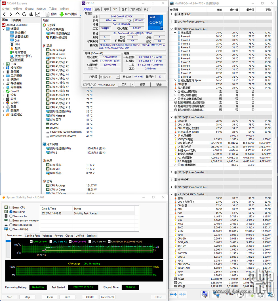Click the 温度 thermometer section header
This screenshot has height=301, width=278.
(x=47, y=46)
